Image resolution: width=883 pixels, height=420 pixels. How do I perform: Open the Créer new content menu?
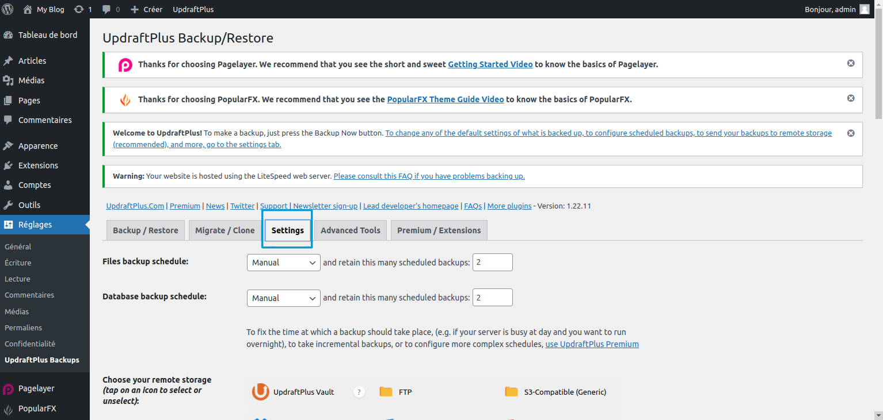(x=147, y=9)
